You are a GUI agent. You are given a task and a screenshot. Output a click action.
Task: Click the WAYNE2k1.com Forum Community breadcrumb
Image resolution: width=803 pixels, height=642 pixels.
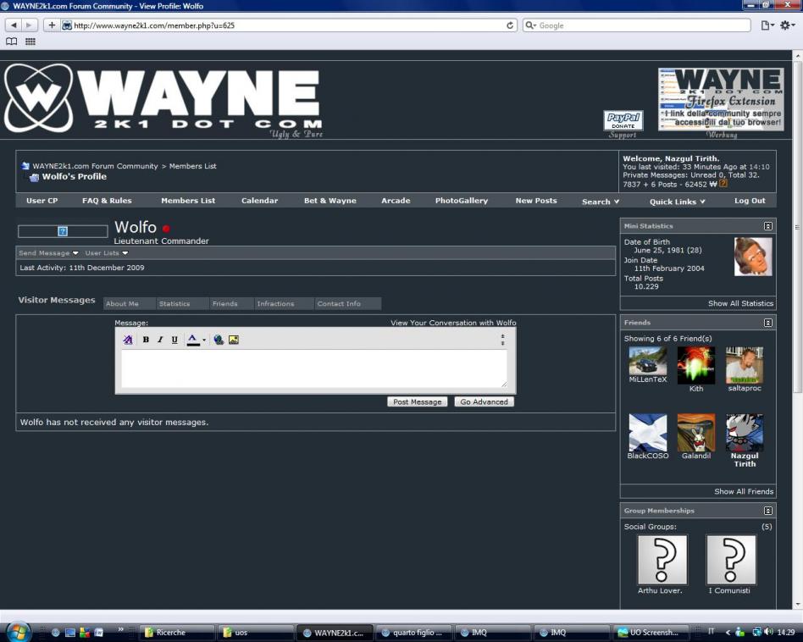[x=95, y=166]
